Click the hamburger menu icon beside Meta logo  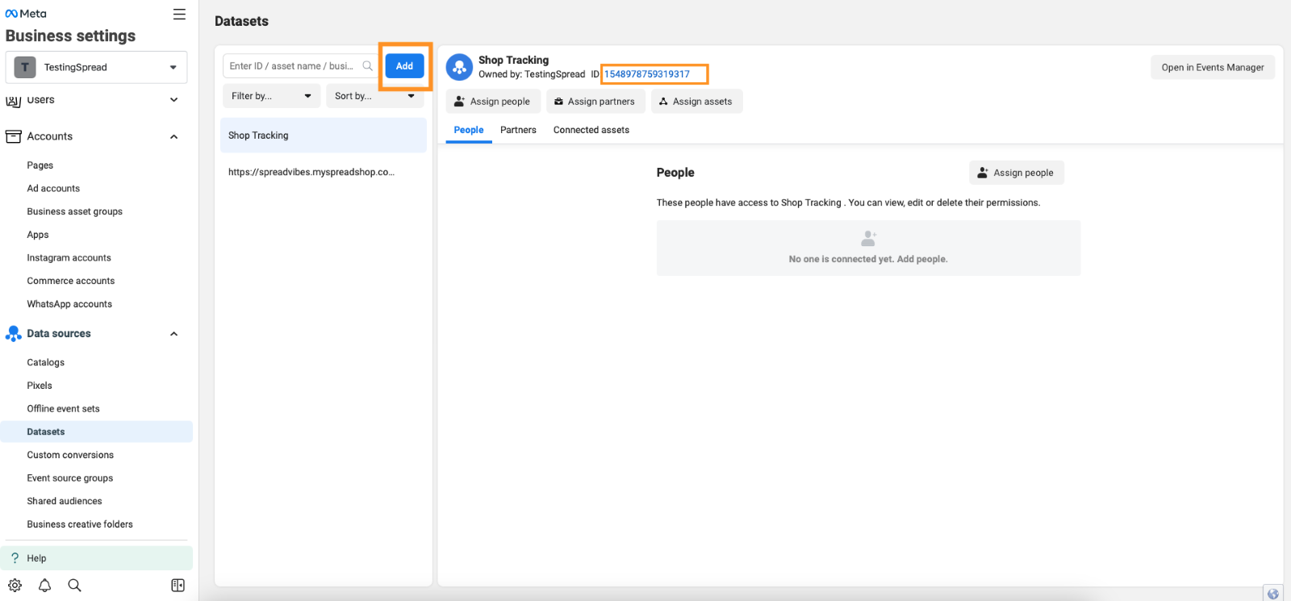179,15
